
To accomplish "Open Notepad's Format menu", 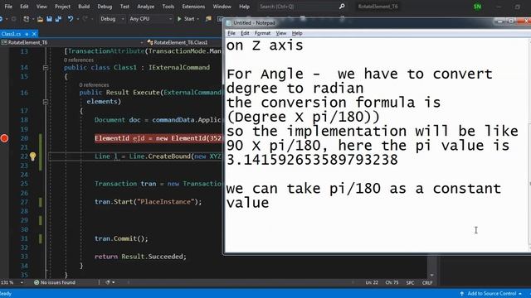I will click(x=262, y=33).
